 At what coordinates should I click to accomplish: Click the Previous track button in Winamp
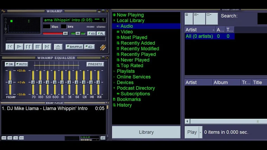pyautogui.click(x=10, y=47)
